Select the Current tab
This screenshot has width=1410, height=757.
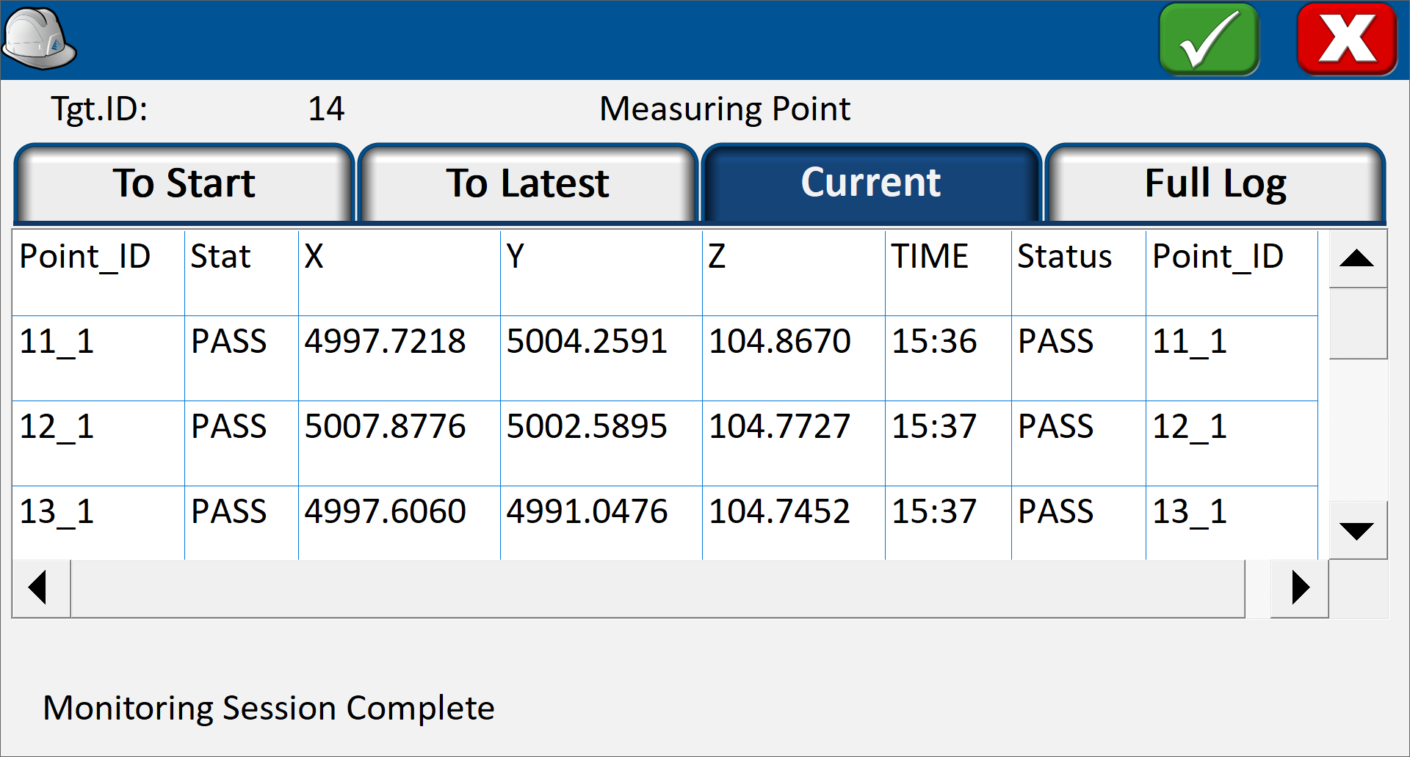coord(871,183)
